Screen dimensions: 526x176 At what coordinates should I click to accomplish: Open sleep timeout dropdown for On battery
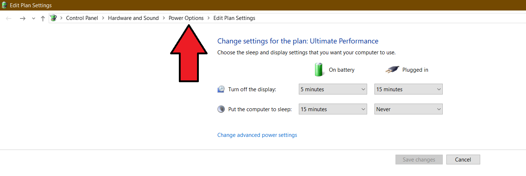click(333, 109)
